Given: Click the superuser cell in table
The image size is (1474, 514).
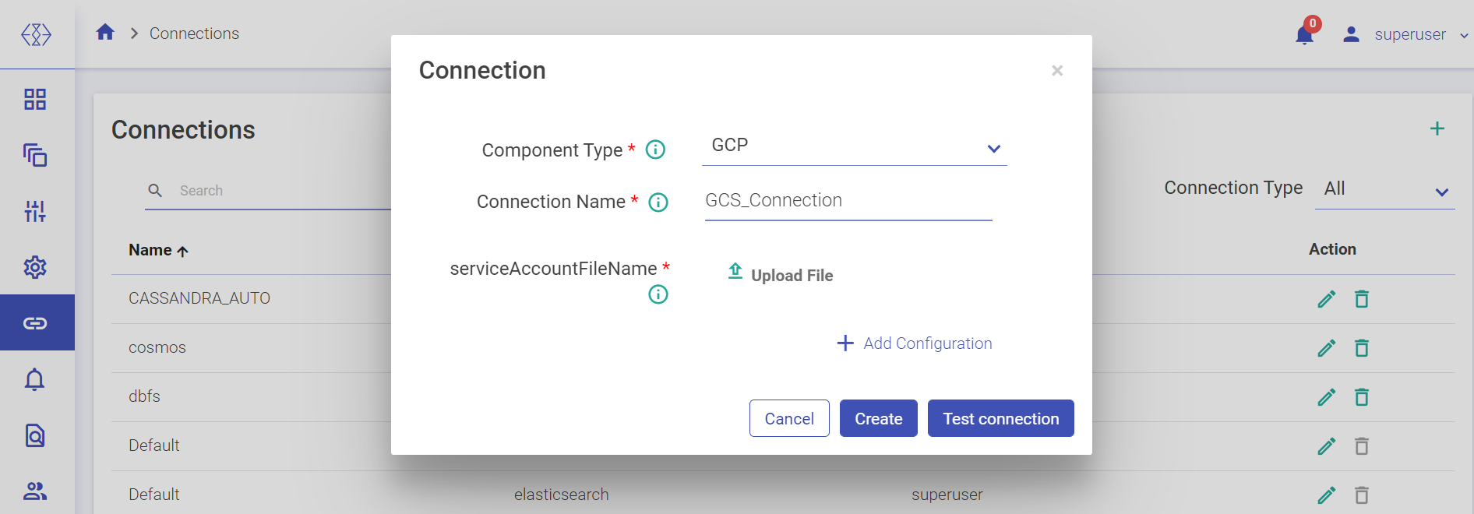Looking at the screenshot, I should [947, 495].
